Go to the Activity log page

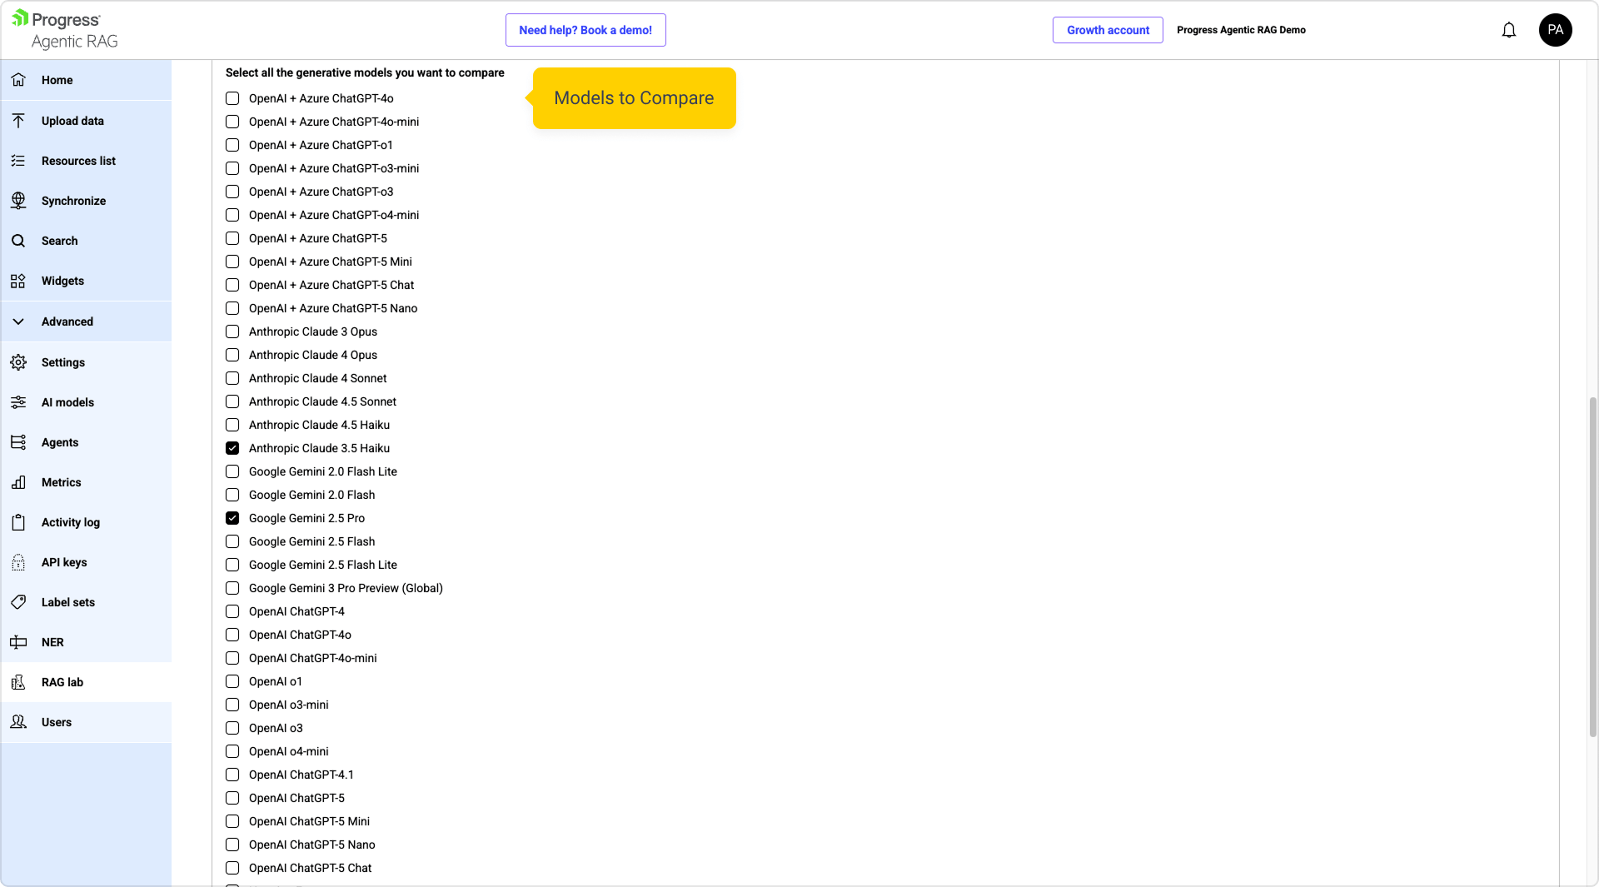point(71,522)
